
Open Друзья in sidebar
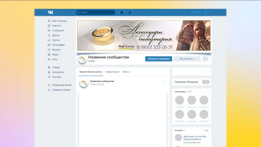tap(56, 35)
